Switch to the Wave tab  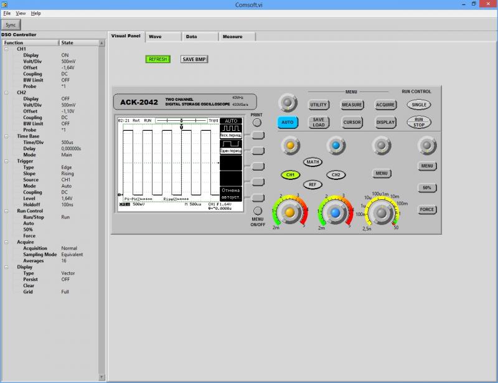[163, 37]
